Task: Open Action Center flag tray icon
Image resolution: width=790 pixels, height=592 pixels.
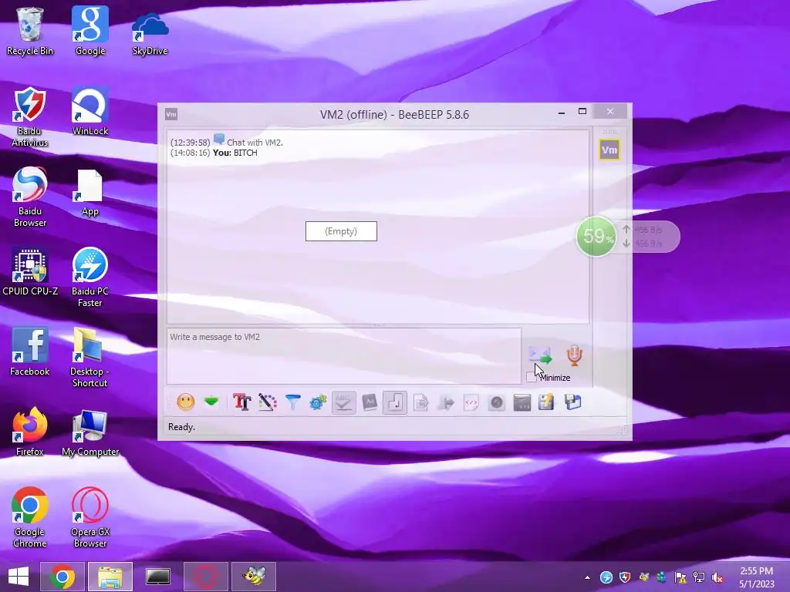Action: 680,577
